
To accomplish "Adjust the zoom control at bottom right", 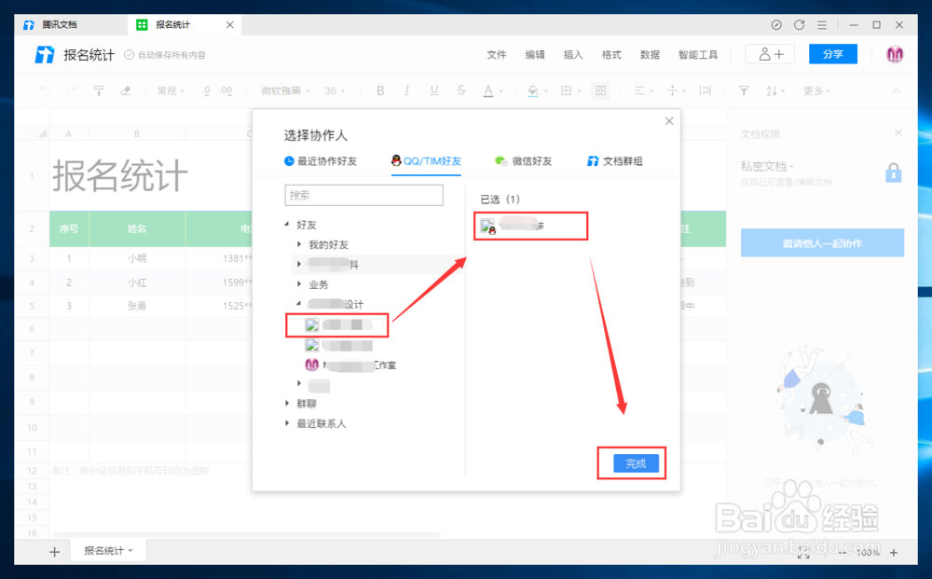I will click(869, 553).
